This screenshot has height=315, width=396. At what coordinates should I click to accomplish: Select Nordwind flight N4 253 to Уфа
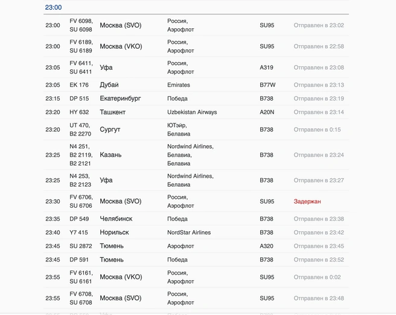pyautogui.click(x=196, y=180)
